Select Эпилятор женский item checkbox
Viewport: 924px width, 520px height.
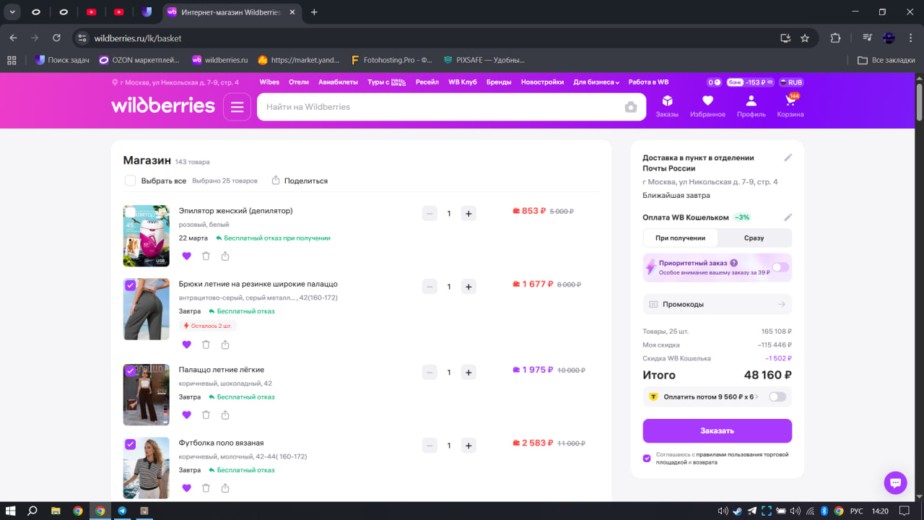[x=130, y=212]
